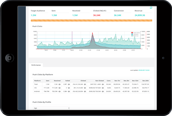Click the dark left sidebar panel
The height and width of the screenshot is (116, 172).
coord(22,58)
